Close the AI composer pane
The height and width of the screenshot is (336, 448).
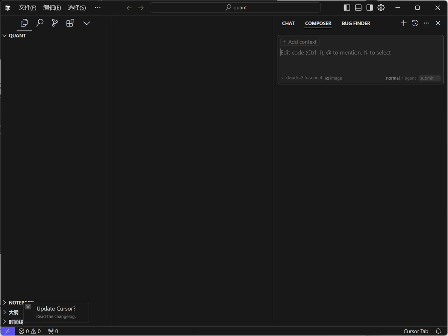(x=438, y=23)
